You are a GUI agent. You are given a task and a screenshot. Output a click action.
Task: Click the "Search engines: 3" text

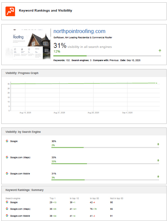point(81,60)
